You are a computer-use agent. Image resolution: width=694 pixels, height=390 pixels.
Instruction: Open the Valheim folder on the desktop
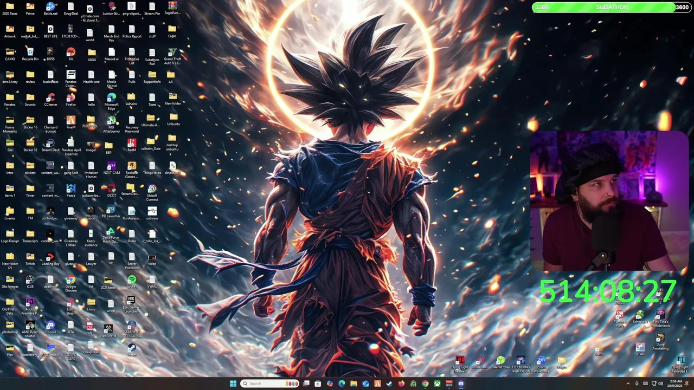pyautogui.click(x=131, y=100)
